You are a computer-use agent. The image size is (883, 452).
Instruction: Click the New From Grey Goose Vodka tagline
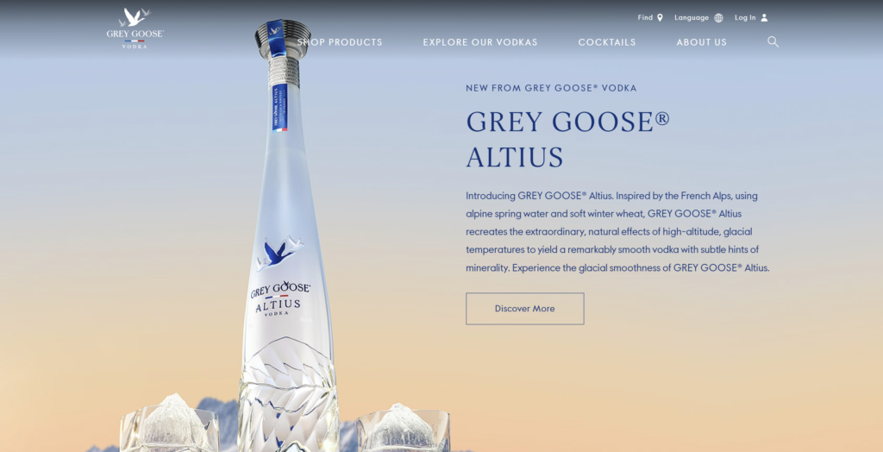pyautogui.click(x=551, y=89)
